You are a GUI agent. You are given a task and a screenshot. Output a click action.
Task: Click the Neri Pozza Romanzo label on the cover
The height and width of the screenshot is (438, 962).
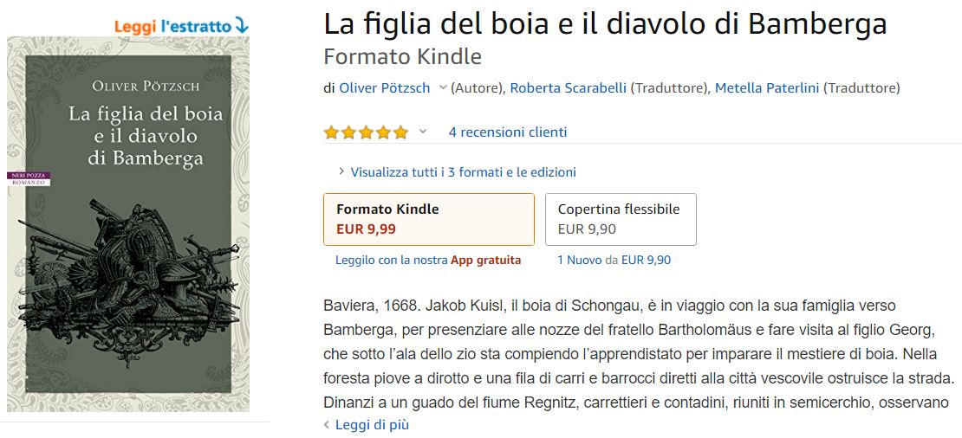[x=29, y=179]
